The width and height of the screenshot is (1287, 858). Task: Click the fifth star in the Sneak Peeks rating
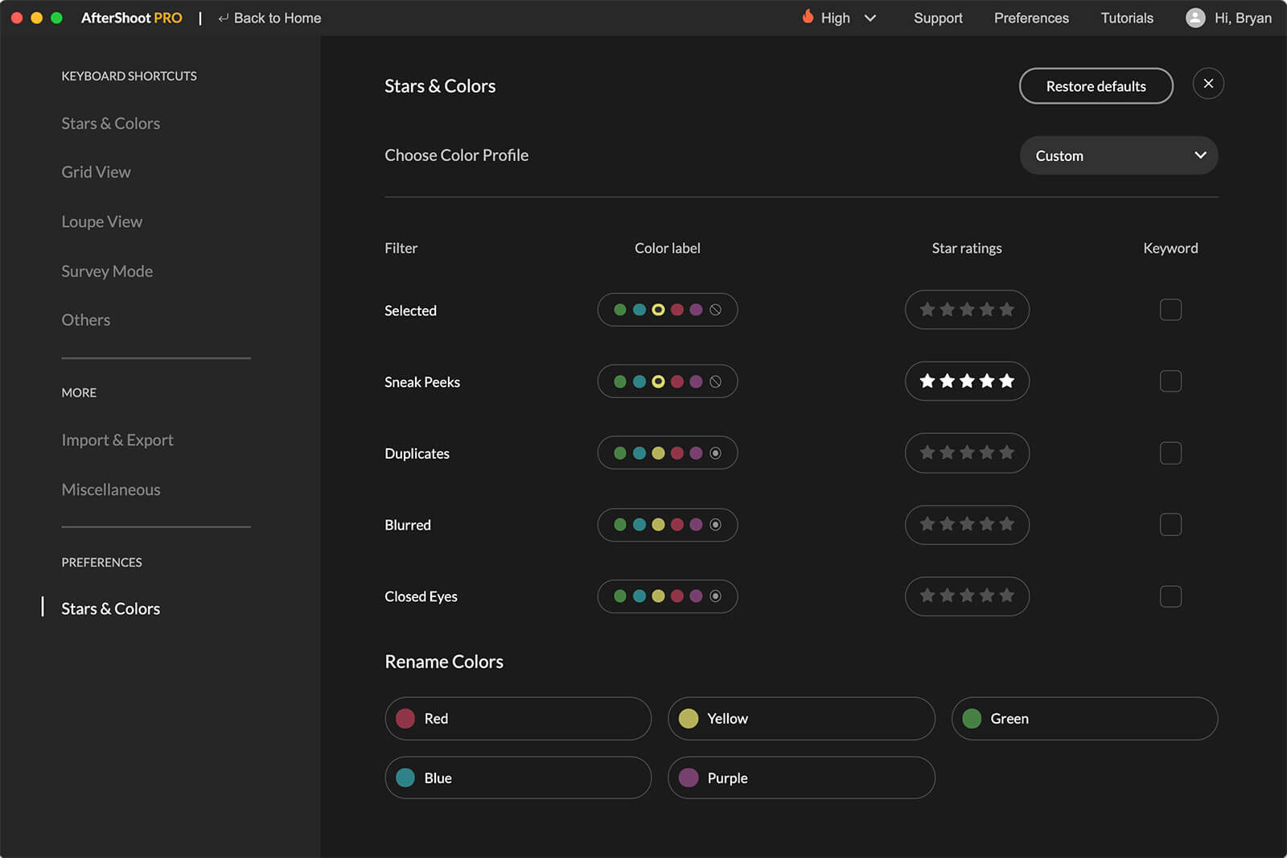(x=1006, y=382)
